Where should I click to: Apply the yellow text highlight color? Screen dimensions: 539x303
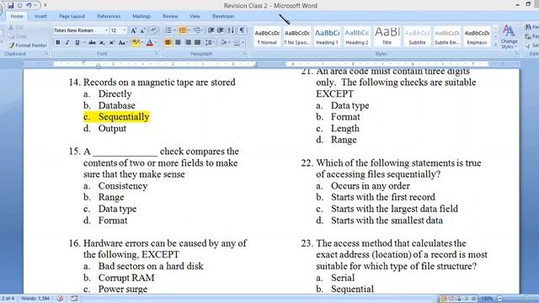(135, 43)
